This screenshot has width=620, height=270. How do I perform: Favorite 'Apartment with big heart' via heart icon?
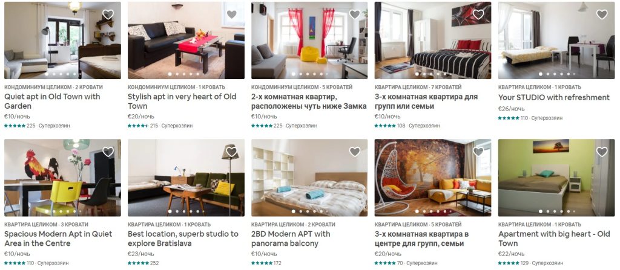602,152
